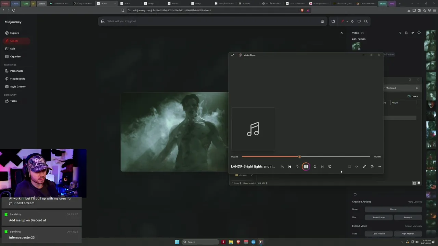This screenshot has height=246, width=438.
Task: Click the pan-human source thumbnail
Action: pos(356,46)
